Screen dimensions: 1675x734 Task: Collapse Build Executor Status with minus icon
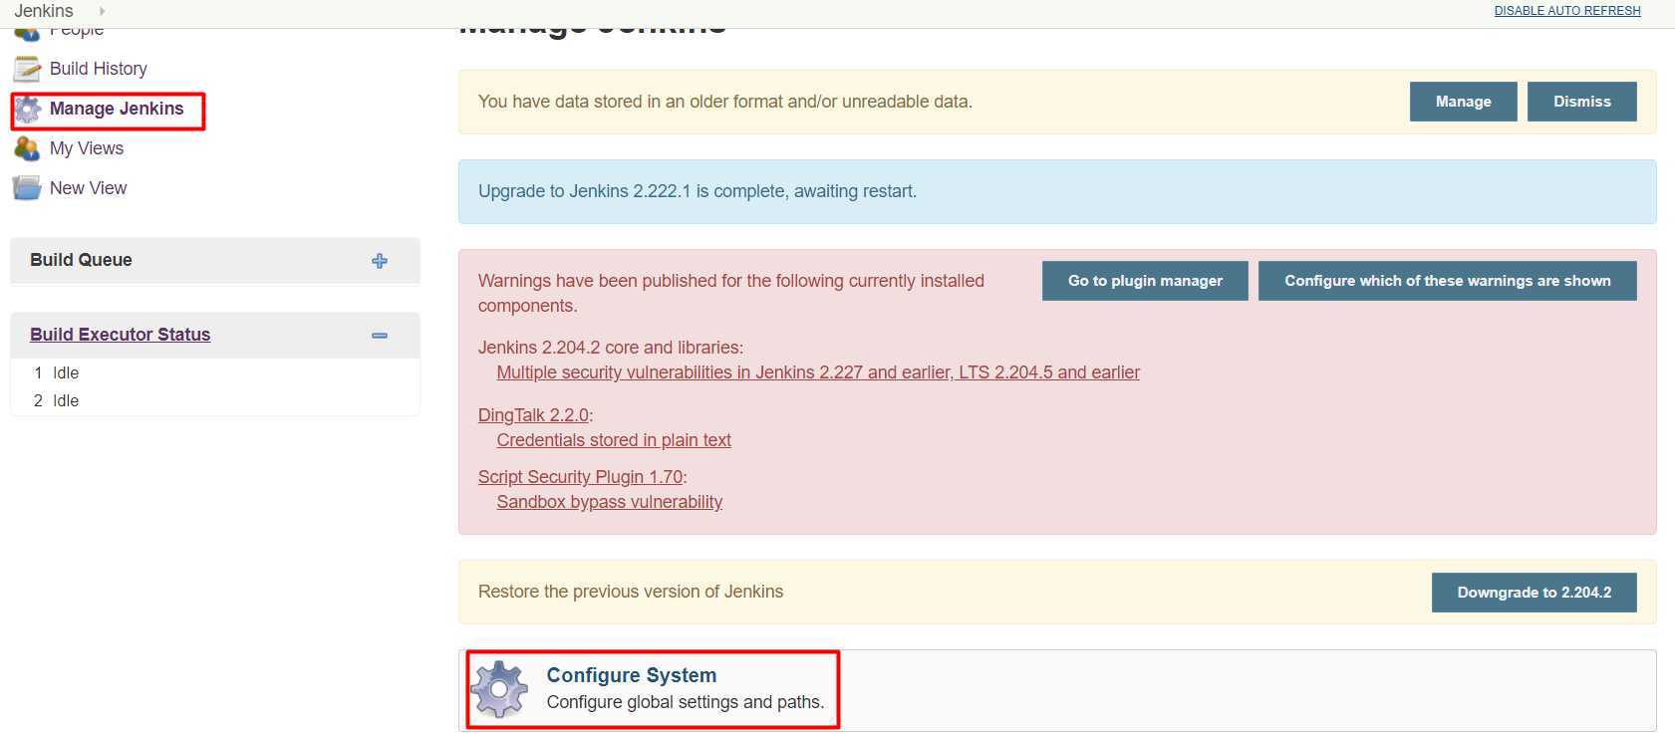click(x=380, y=336)
